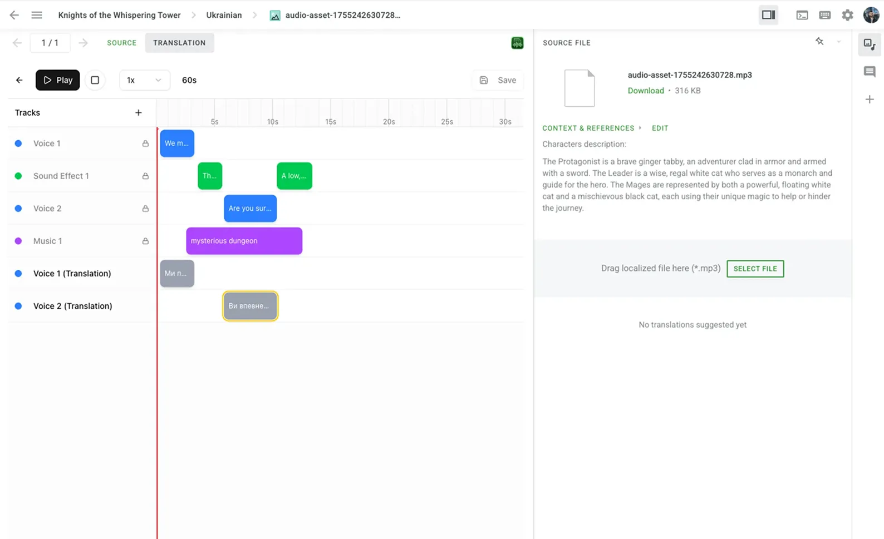Open the settings gear icon
884x539 pixels.
coord(847,15)
